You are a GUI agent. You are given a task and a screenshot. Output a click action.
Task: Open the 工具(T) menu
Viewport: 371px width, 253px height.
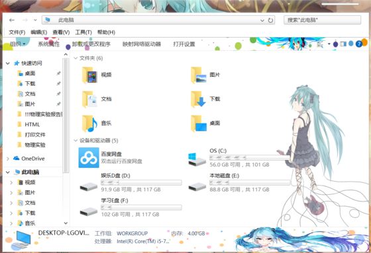pyautogui.click(x=83, y=32)
